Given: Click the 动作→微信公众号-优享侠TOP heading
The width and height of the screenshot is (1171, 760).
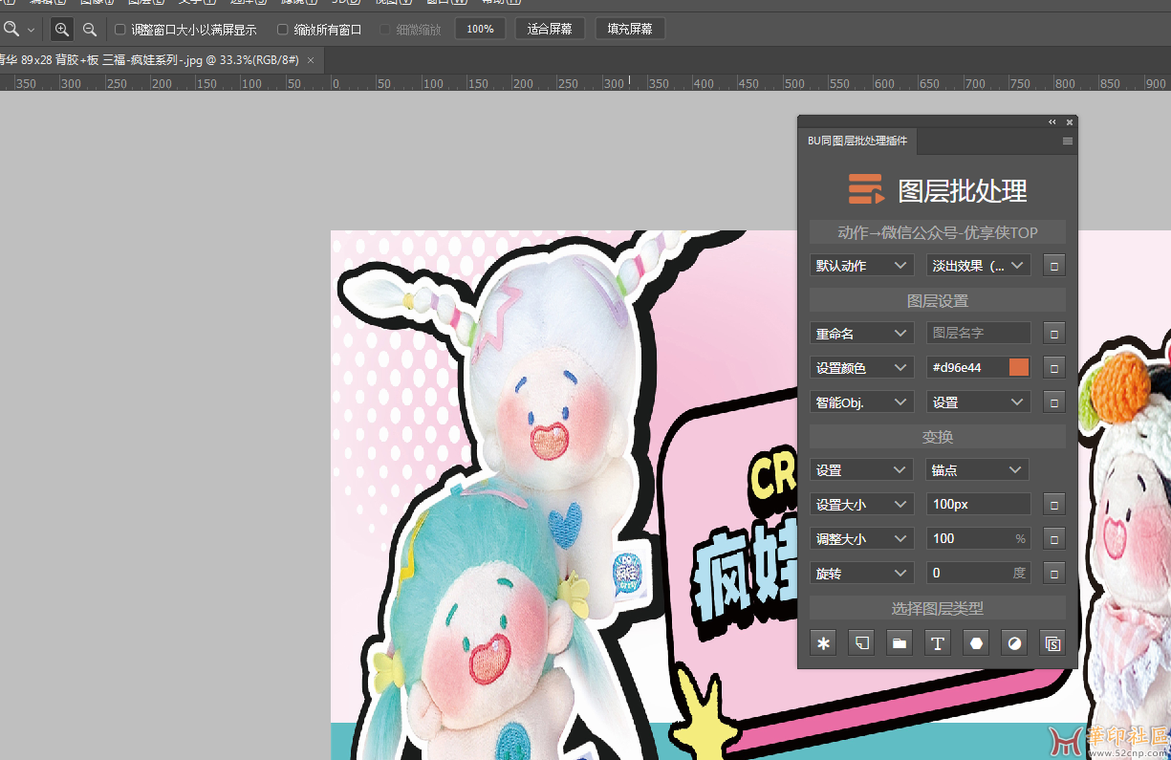Looking at the screenshot, I should click(x=938, y=232).
